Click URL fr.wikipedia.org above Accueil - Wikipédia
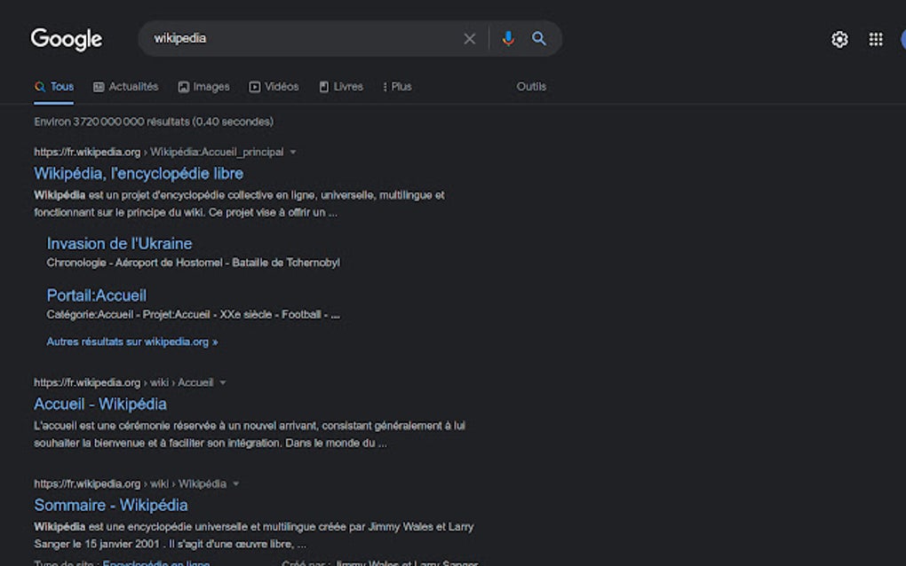 (87, 382)
